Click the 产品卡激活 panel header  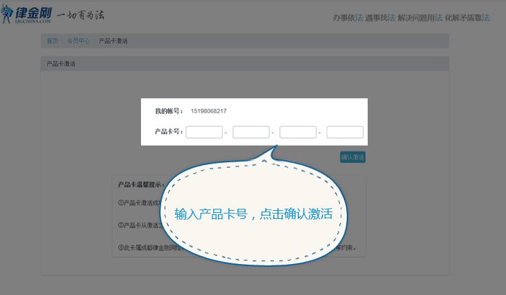point(61,64)
